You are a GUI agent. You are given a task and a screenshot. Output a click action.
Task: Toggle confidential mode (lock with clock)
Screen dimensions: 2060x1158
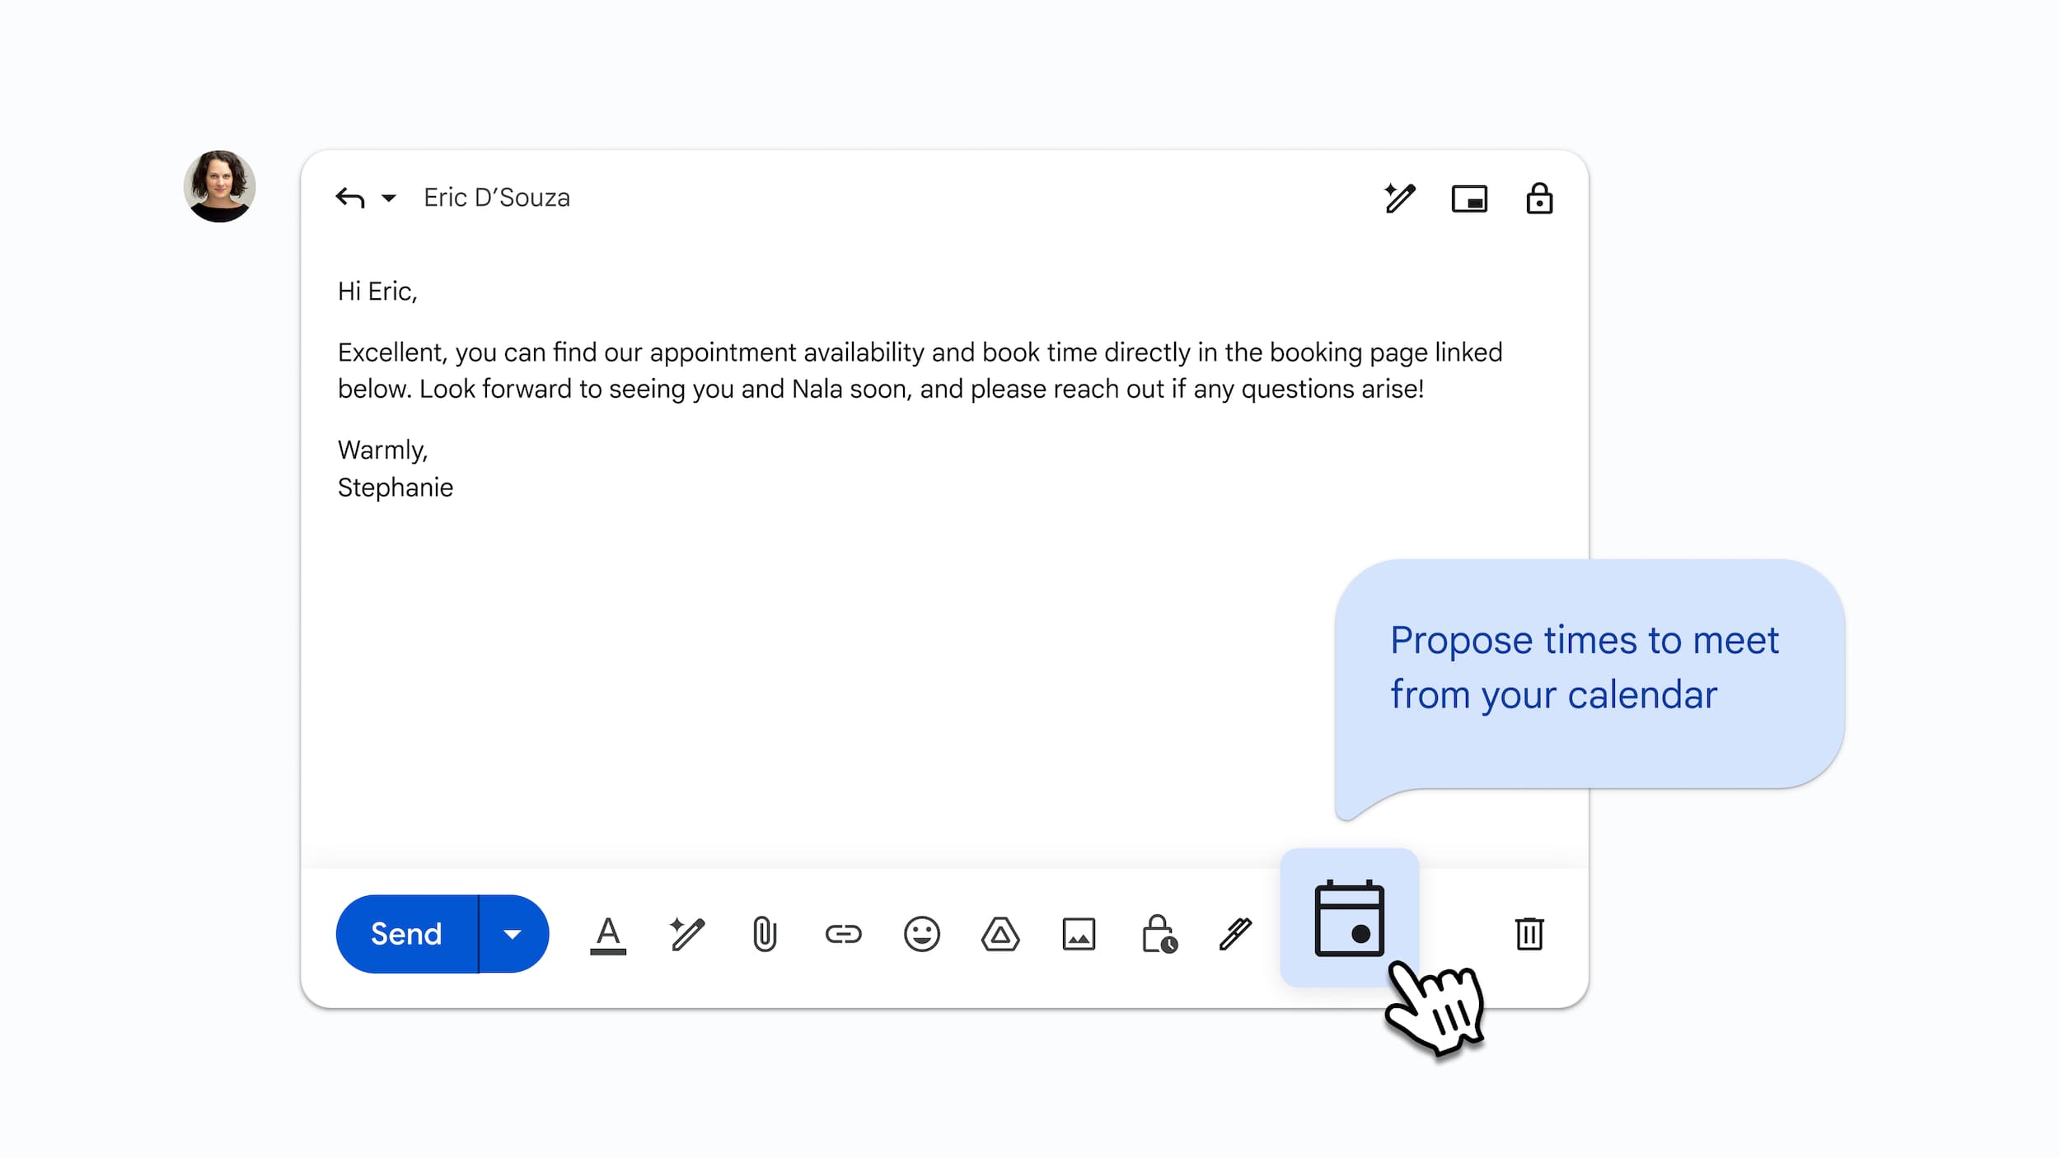click(1159, 934)
